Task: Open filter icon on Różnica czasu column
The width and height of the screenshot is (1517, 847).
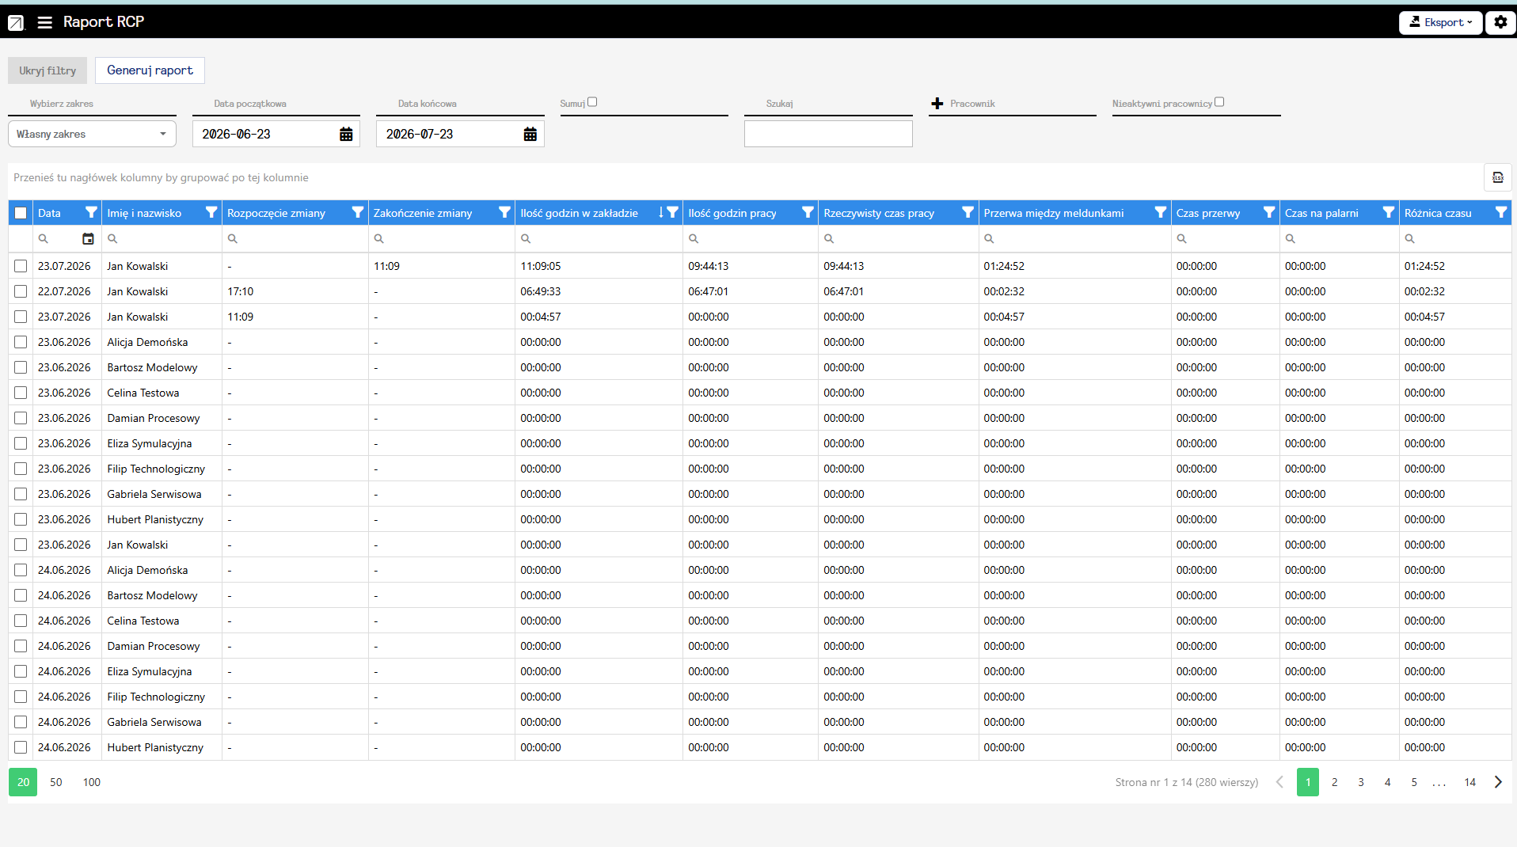Action: 1501,212
